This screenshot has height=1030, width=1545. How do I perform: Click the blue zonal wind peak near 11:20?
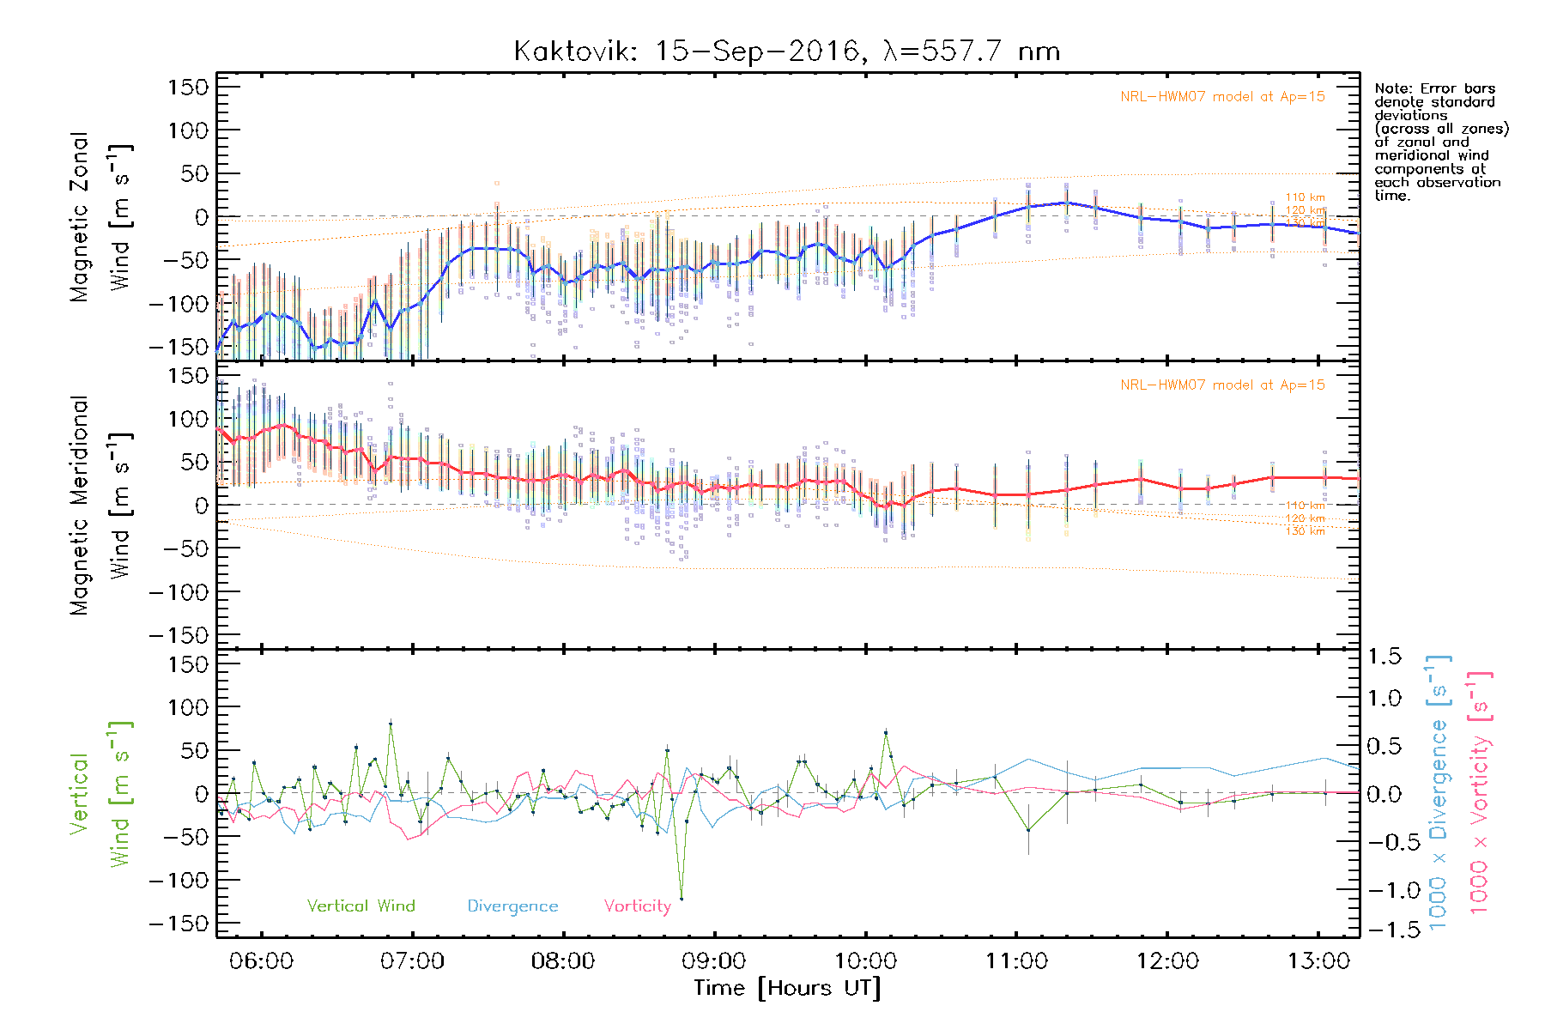click(x=1066, y=203)
